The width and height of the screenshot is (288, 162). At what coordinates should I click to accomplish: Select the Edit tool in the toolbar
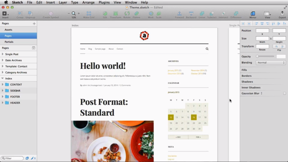click(x=105, y=14)
